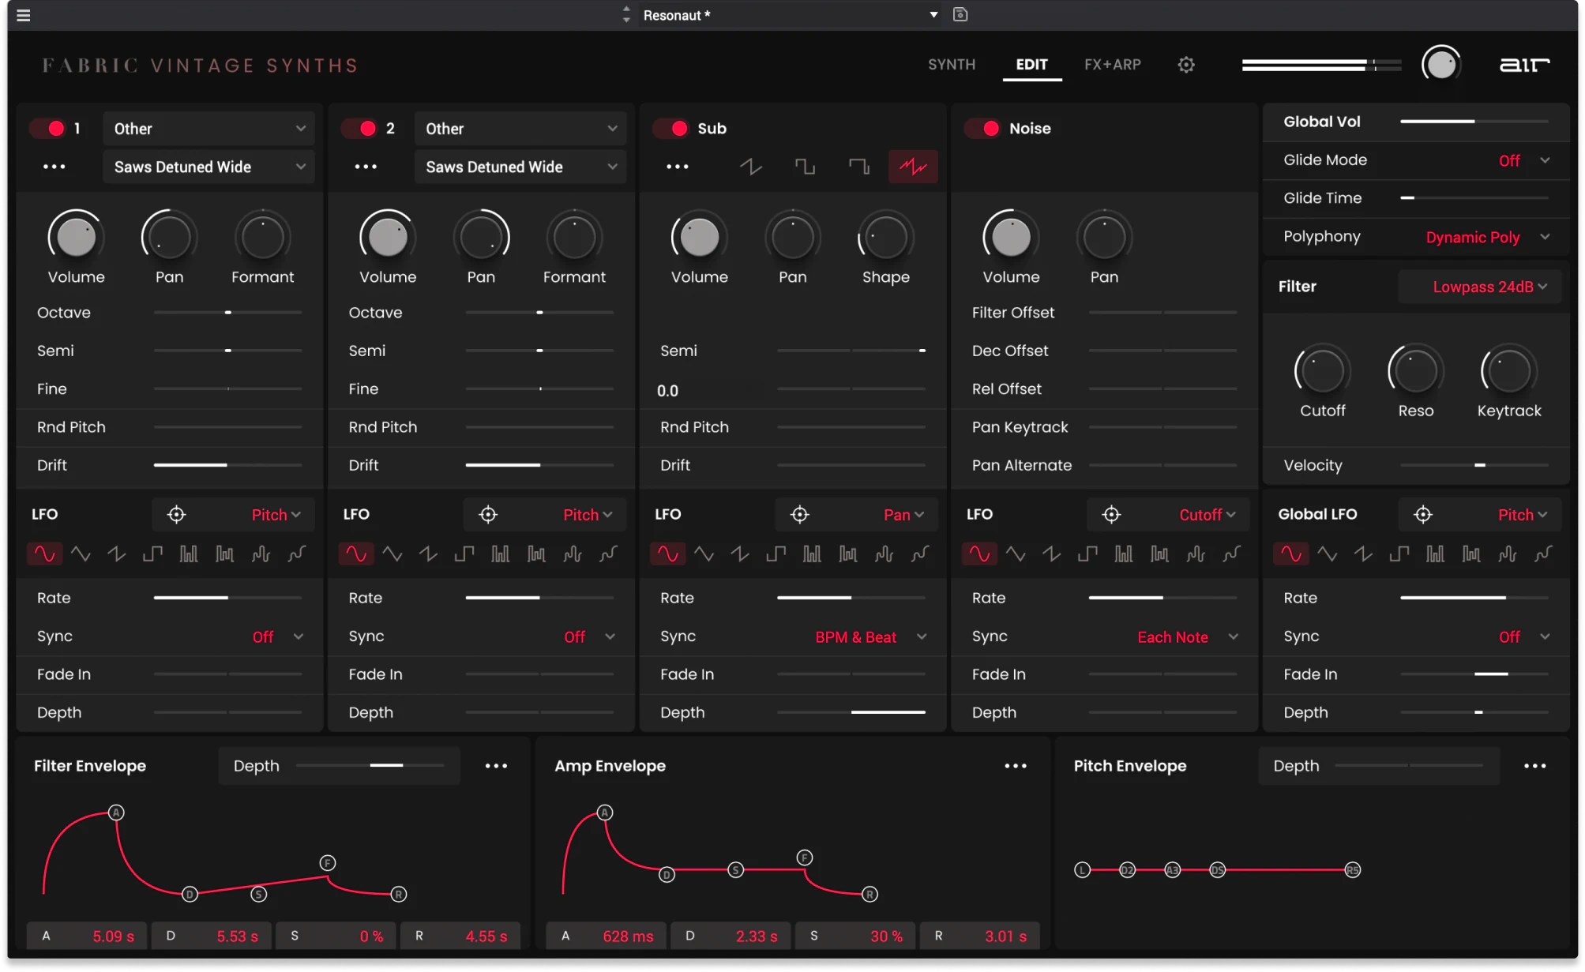The height and width of the screenshot is (972, 1585).
Task: Disable the Sub oscillator
Action: click(x=673, y=129)
